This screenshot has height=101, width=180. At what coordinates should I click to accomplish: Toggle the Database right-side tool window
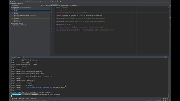click(x=170, y=8)
